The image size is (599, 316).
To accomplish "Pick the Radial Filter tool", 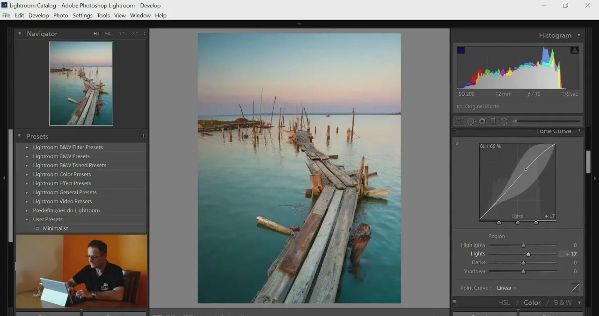I will (504, 121).
